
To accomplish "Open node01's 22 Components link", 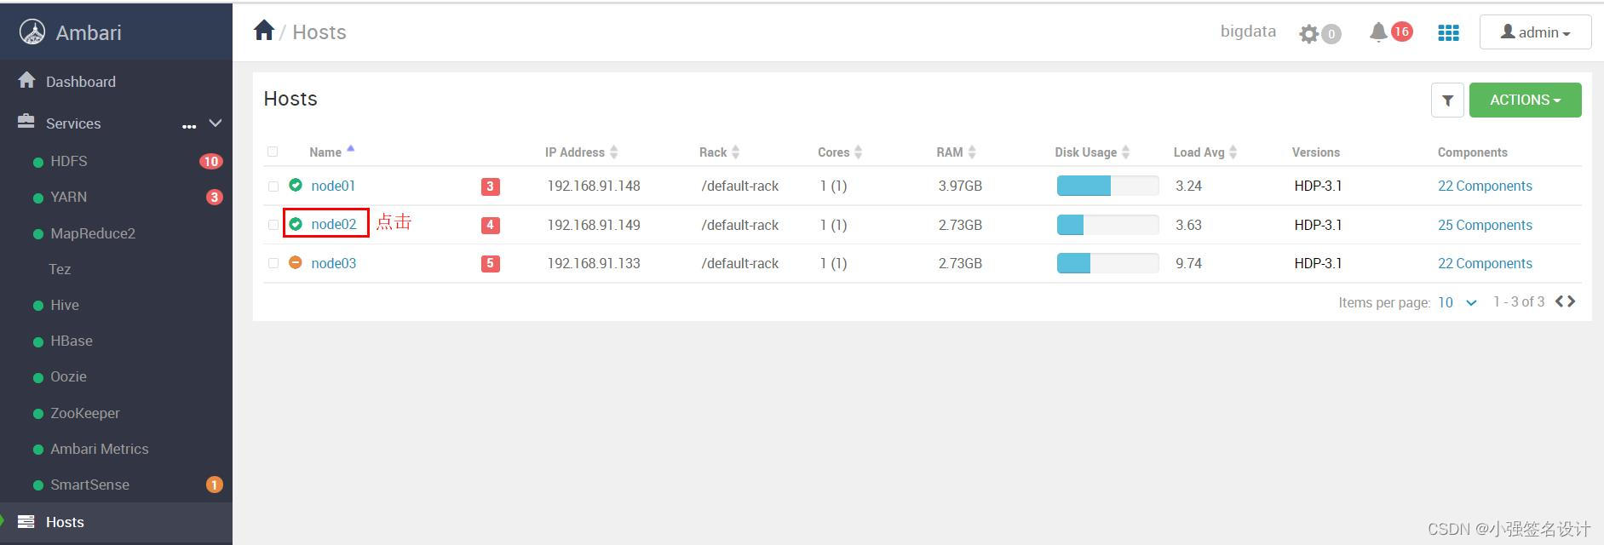I will [1485, 186].
